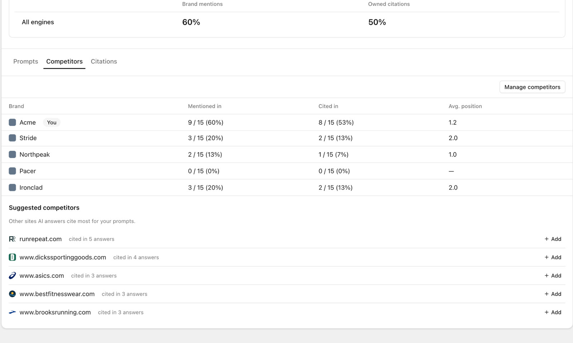Click the Brand column header

16,106
